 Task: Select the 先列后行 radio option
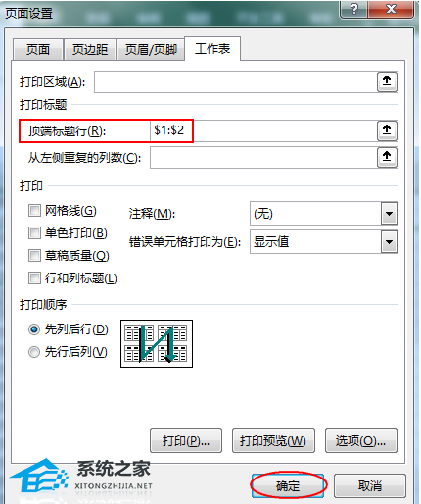[x=34, y=329]
